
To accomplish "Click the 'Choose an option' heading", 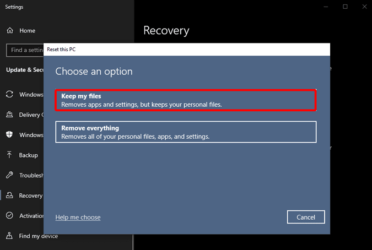I will (x=94, y=72).
